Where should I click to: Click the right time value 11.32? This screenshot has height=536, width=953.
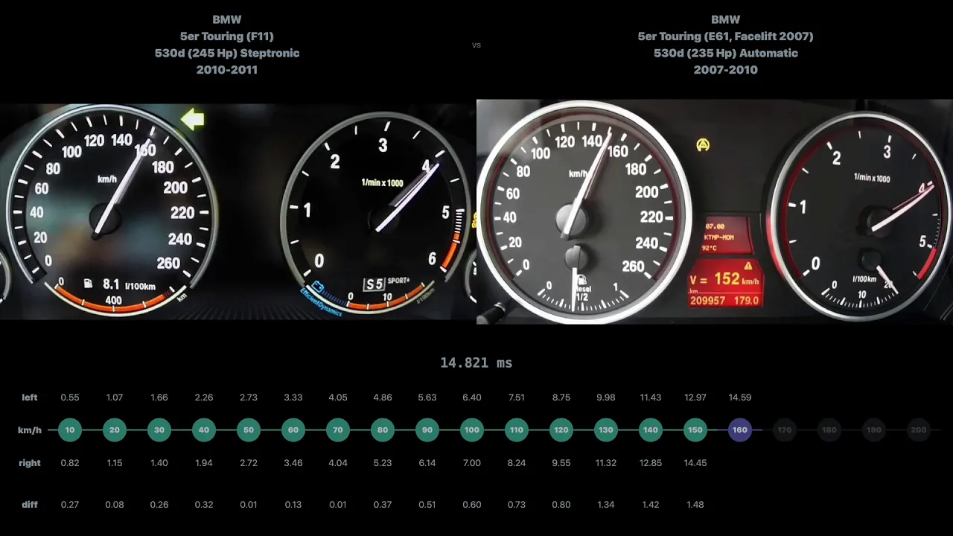pos(606,463)
